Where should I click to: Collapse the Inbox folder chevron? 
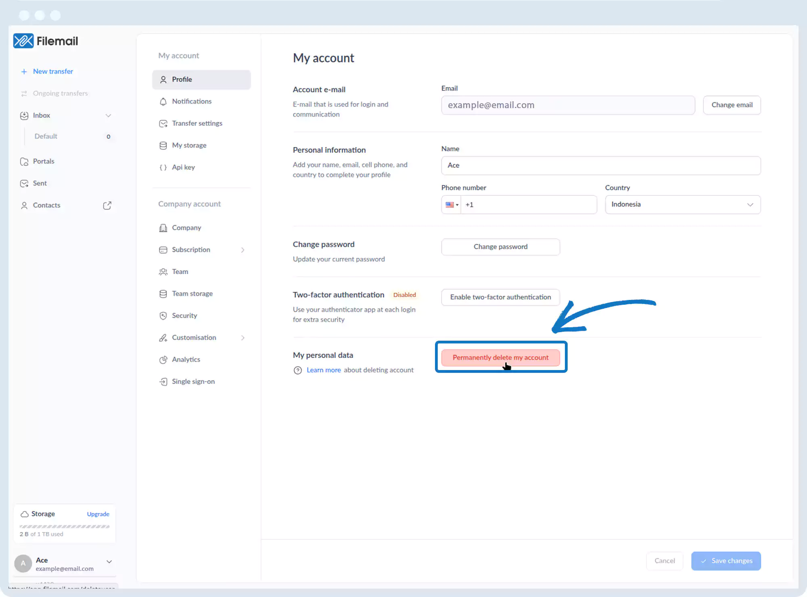[108, 116]
